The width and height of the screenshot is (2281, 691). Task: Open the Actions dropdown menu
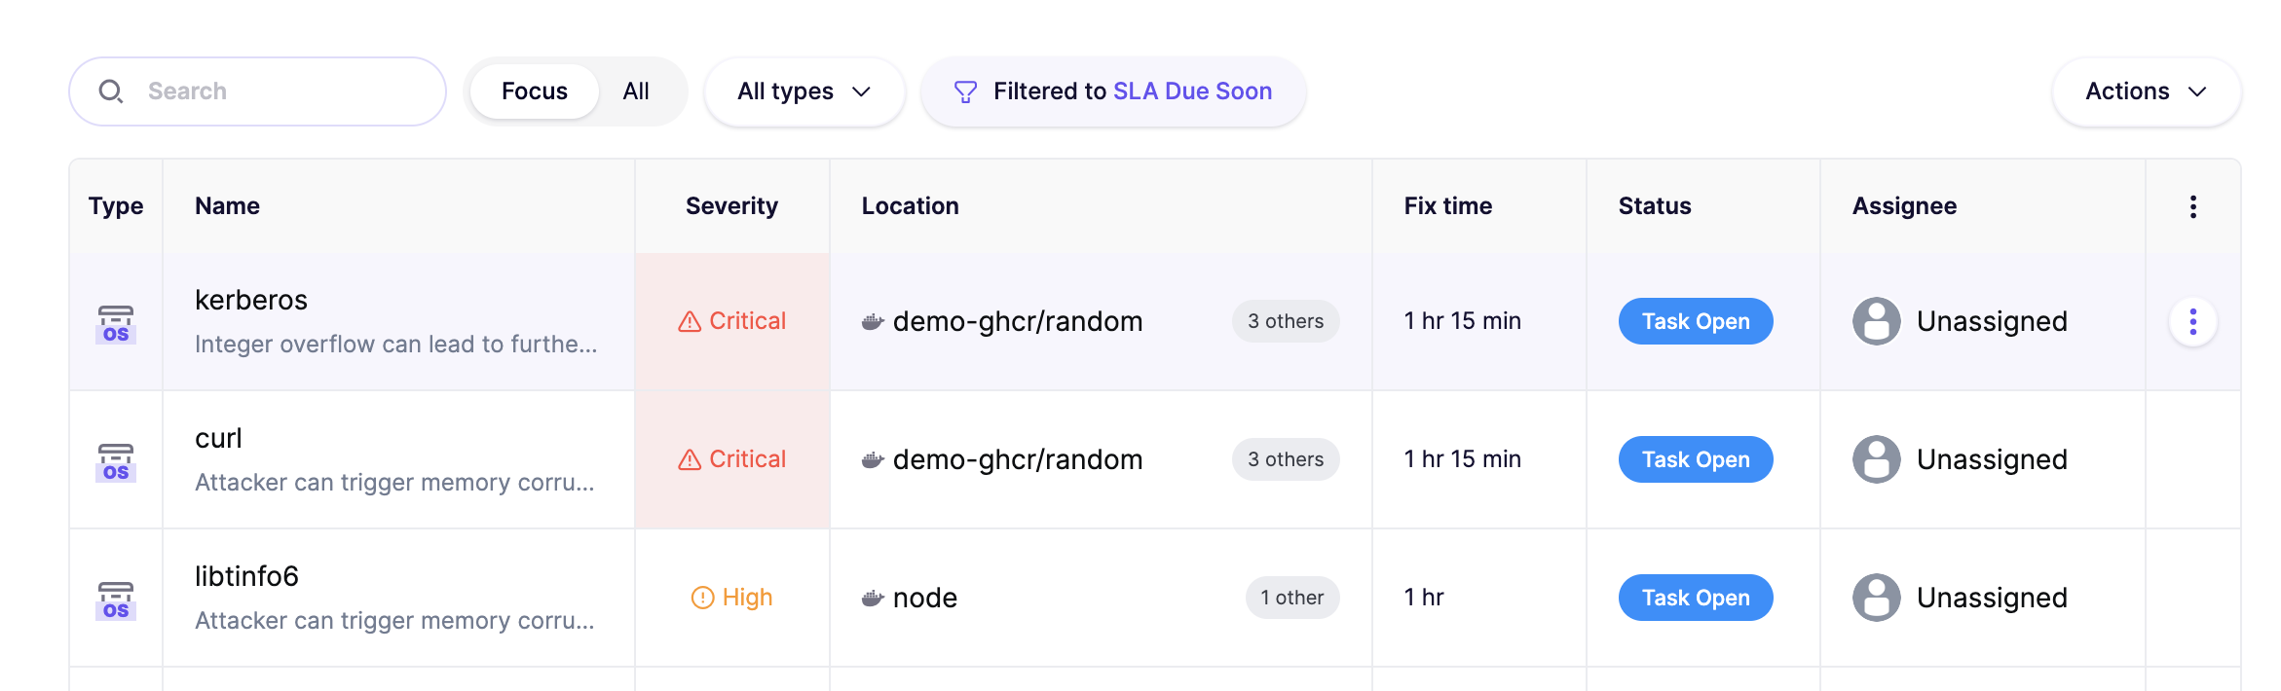point(2146,91)
